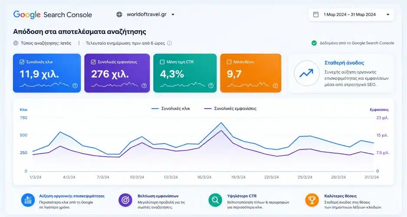The height and width of the screenshot is (217, 407).
Task: Click the 25/3/24 date on chart axis
Action: coord(305,178)
